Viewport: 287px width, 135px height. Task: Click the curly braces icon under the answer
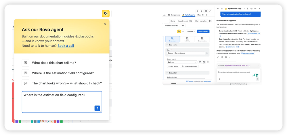point(230,57)
